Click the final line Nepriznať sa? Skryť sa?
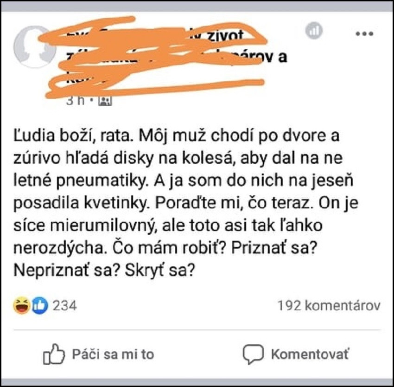 (104, 271)
